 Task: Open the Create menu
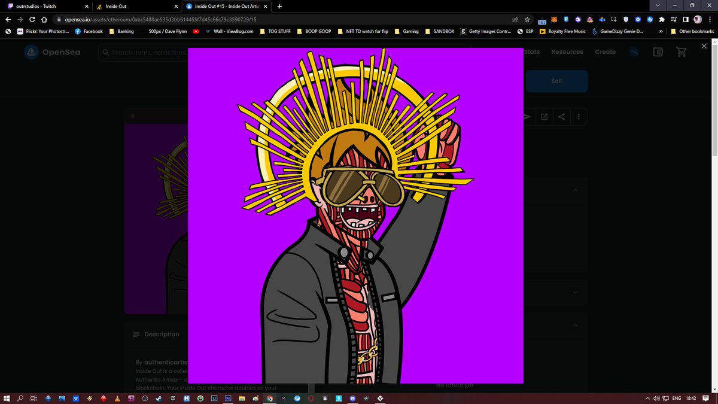coord(605,52)
